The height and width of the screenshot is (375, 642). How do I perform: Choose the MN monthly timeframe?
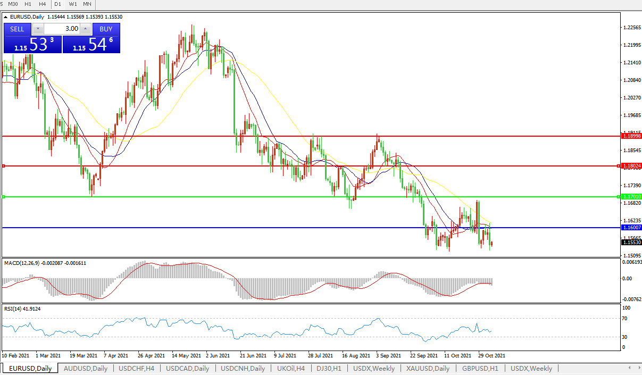click(87, 4)
